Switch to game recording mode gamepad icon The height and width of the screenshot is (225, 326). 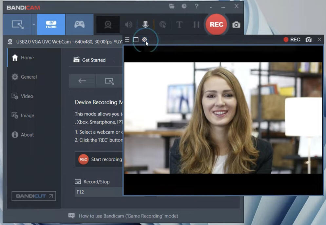pos(79,24)
